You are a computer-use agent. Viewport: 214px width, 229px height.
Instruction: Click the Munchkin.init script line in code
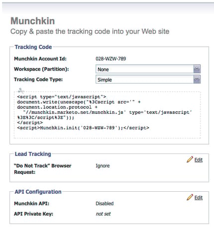pos(83,128)
